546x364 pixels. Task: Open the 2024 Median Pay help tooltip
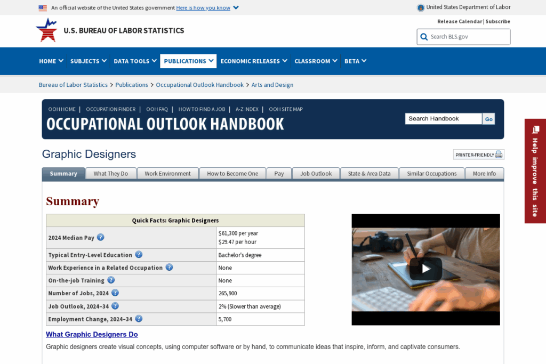(100, 237)
